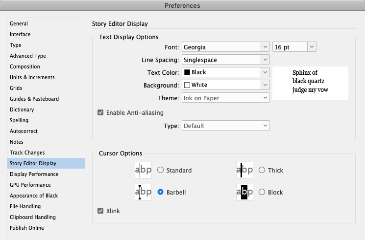Disable the Enable Anti-aliasing checkbox
365x240 pixels.
point(100,113)
